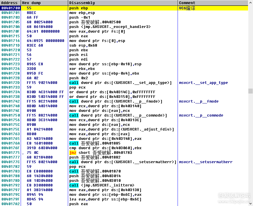Viewport: 253px width, 206px height.
Task: Select push 吾爱破解.00403014 instruction
Action: 95,176
